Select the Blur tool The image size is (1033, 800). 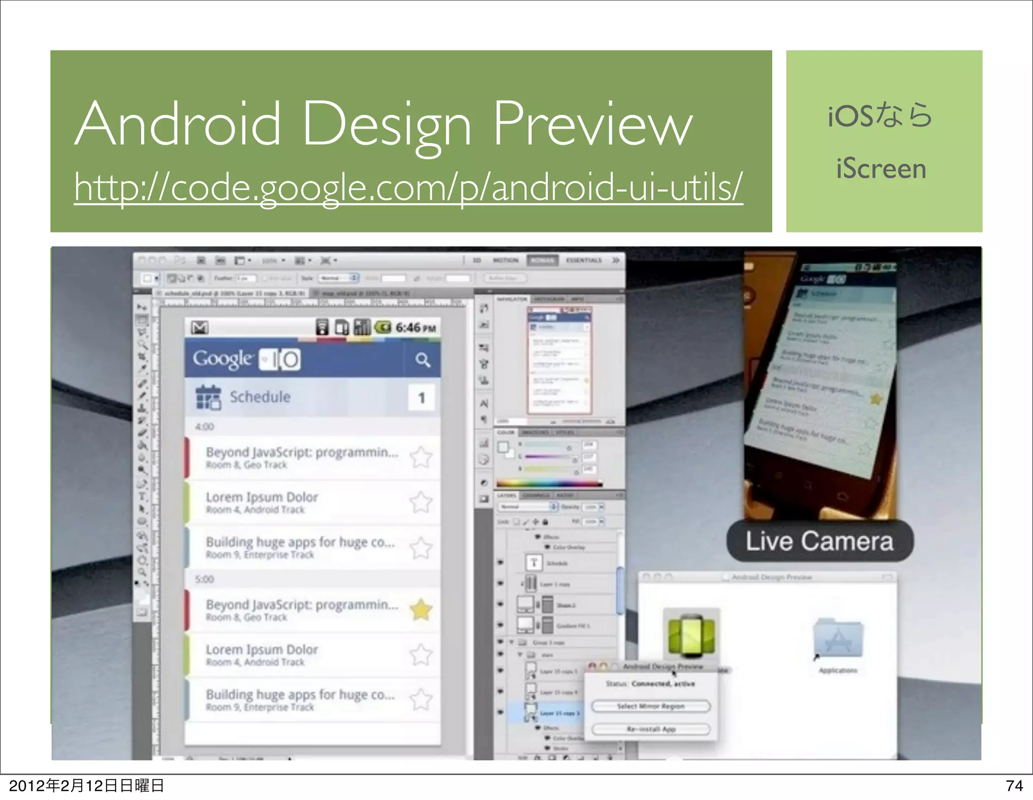[x=142, y=457]
